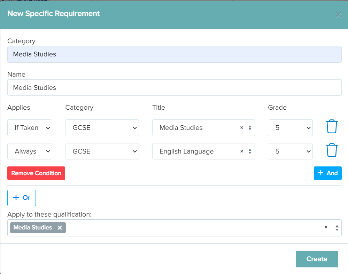Focus the top Category field
This screenshot has height=274, width=348.
[x=175, y=54]
